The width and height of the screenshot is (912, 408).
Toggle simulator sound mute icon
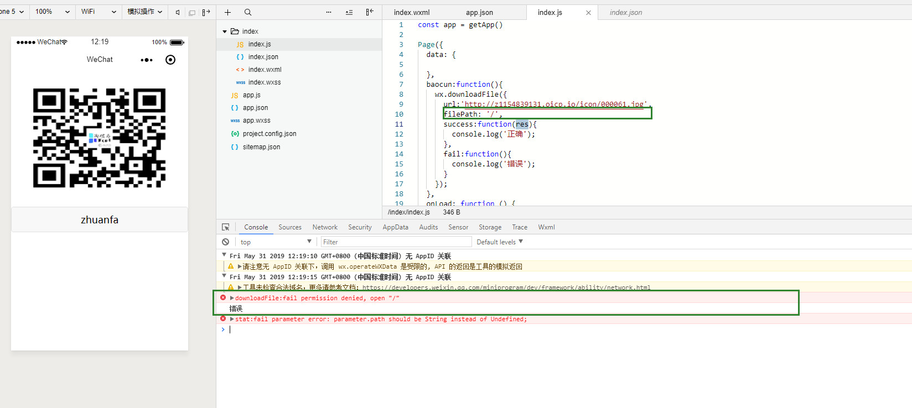click(178, 12)
